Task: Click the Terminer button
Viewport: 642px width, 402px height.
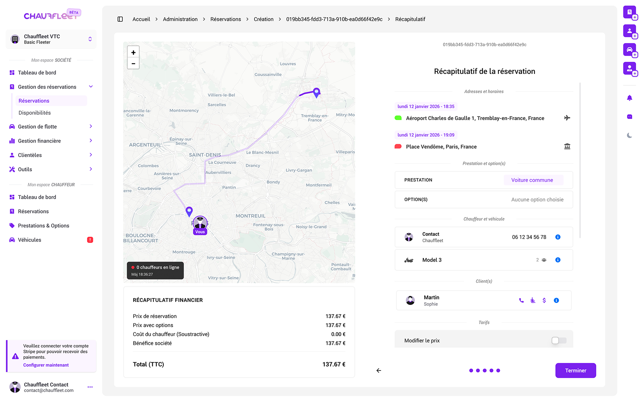Action: pyautogui.click(x=576, y=370)
